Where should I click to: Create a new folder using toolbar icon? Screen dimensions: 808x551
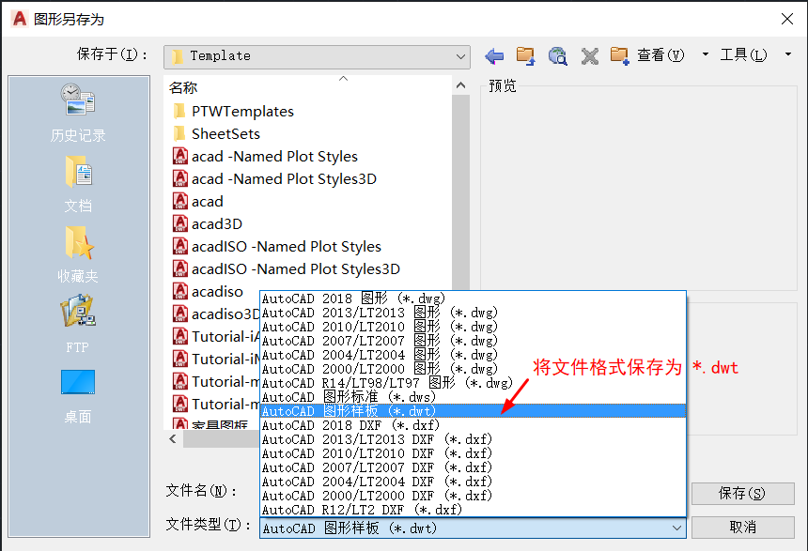[620, 55]
